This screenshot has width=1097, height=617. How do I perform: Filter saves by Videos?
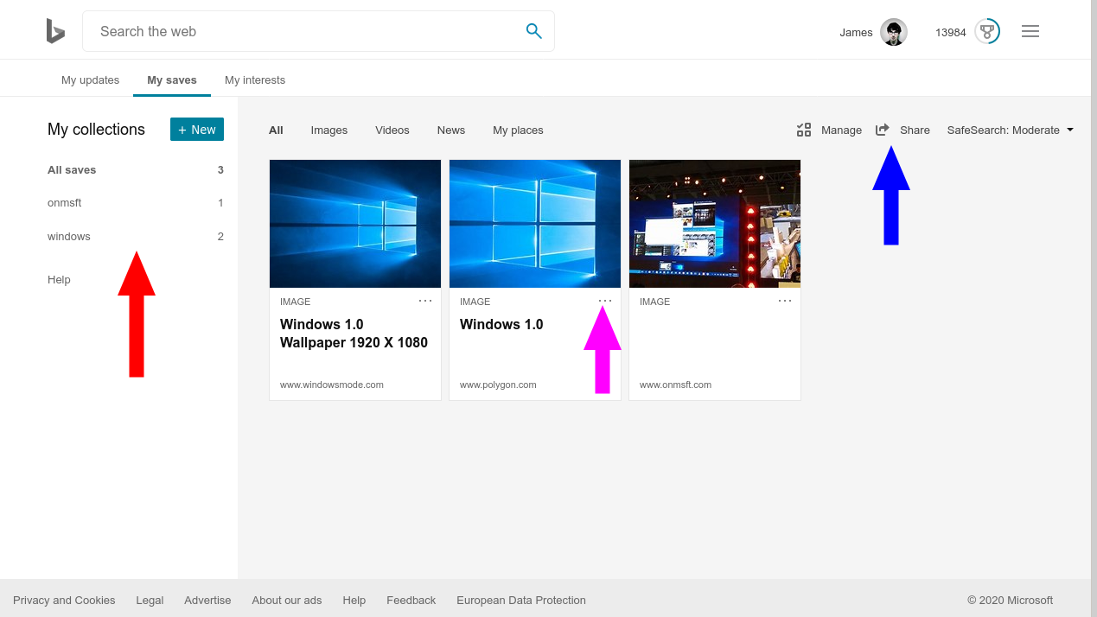pos(392,130)
